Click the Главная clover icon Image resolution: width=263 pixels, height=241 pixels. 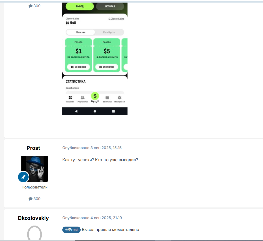coord(70,98)
